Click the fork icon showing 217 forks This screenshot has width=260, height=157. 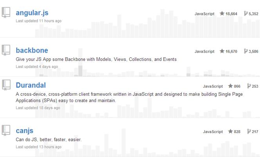249,131
